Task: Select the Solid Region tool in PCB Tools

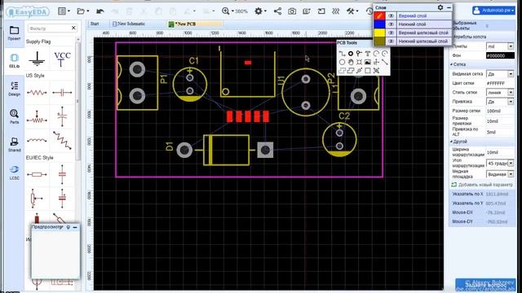Action: [351, 71]
